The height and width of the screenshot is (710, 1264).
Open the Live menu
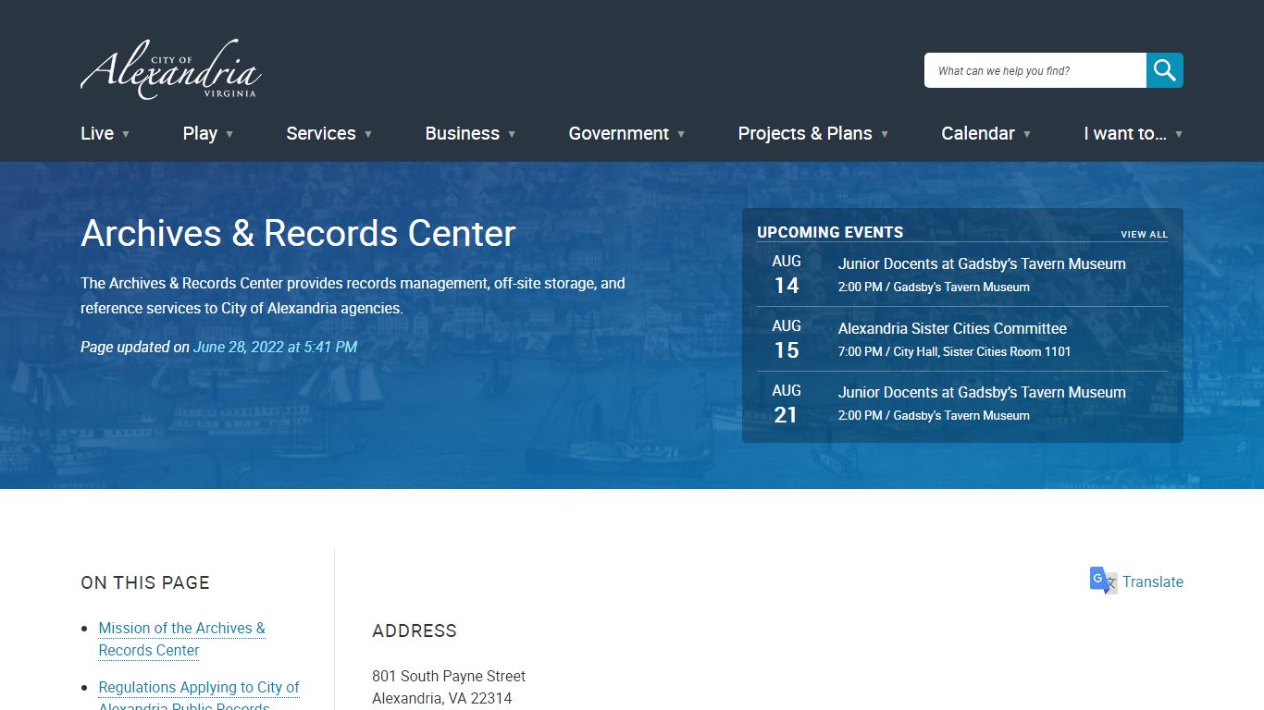[97, 133]
